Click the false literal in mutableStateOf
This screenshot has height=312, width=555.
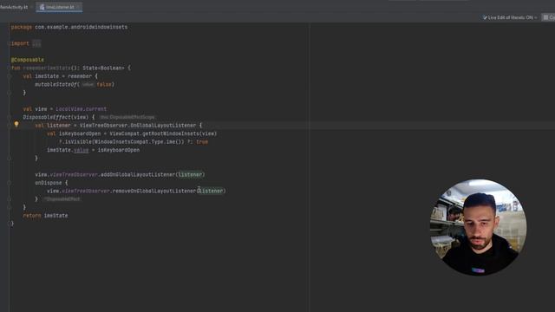tap(104, 85)
